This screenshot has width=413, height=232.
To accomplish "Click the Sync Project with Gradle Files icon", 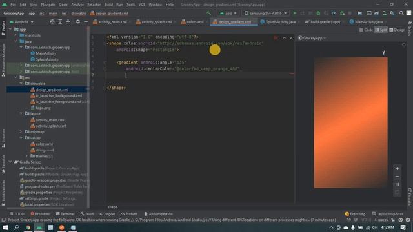I will coord(376,13).
